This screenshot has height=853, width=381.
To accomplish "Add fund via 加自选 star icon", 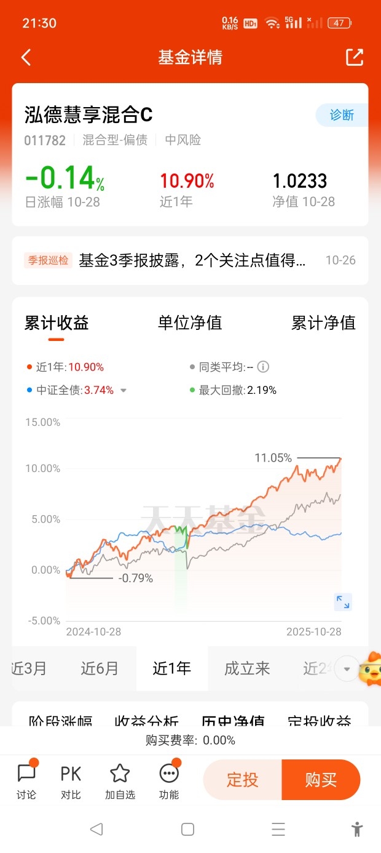I will coord(120,780).
